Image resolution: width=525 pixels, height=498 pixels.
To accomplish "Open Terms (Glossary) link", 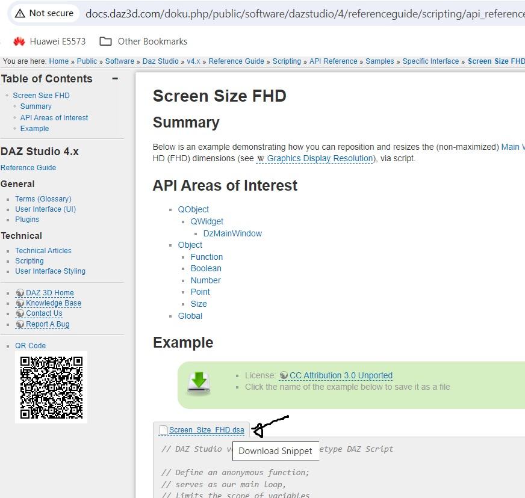I will (x=43, y=199).
